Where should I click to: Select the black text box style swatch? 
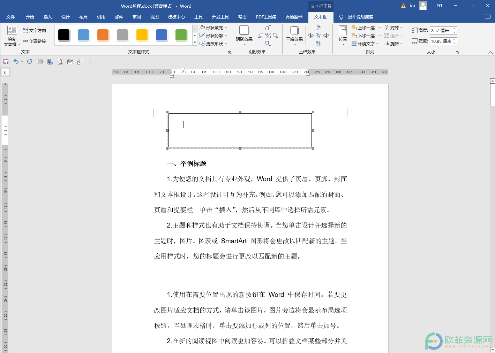click(64, 35)
